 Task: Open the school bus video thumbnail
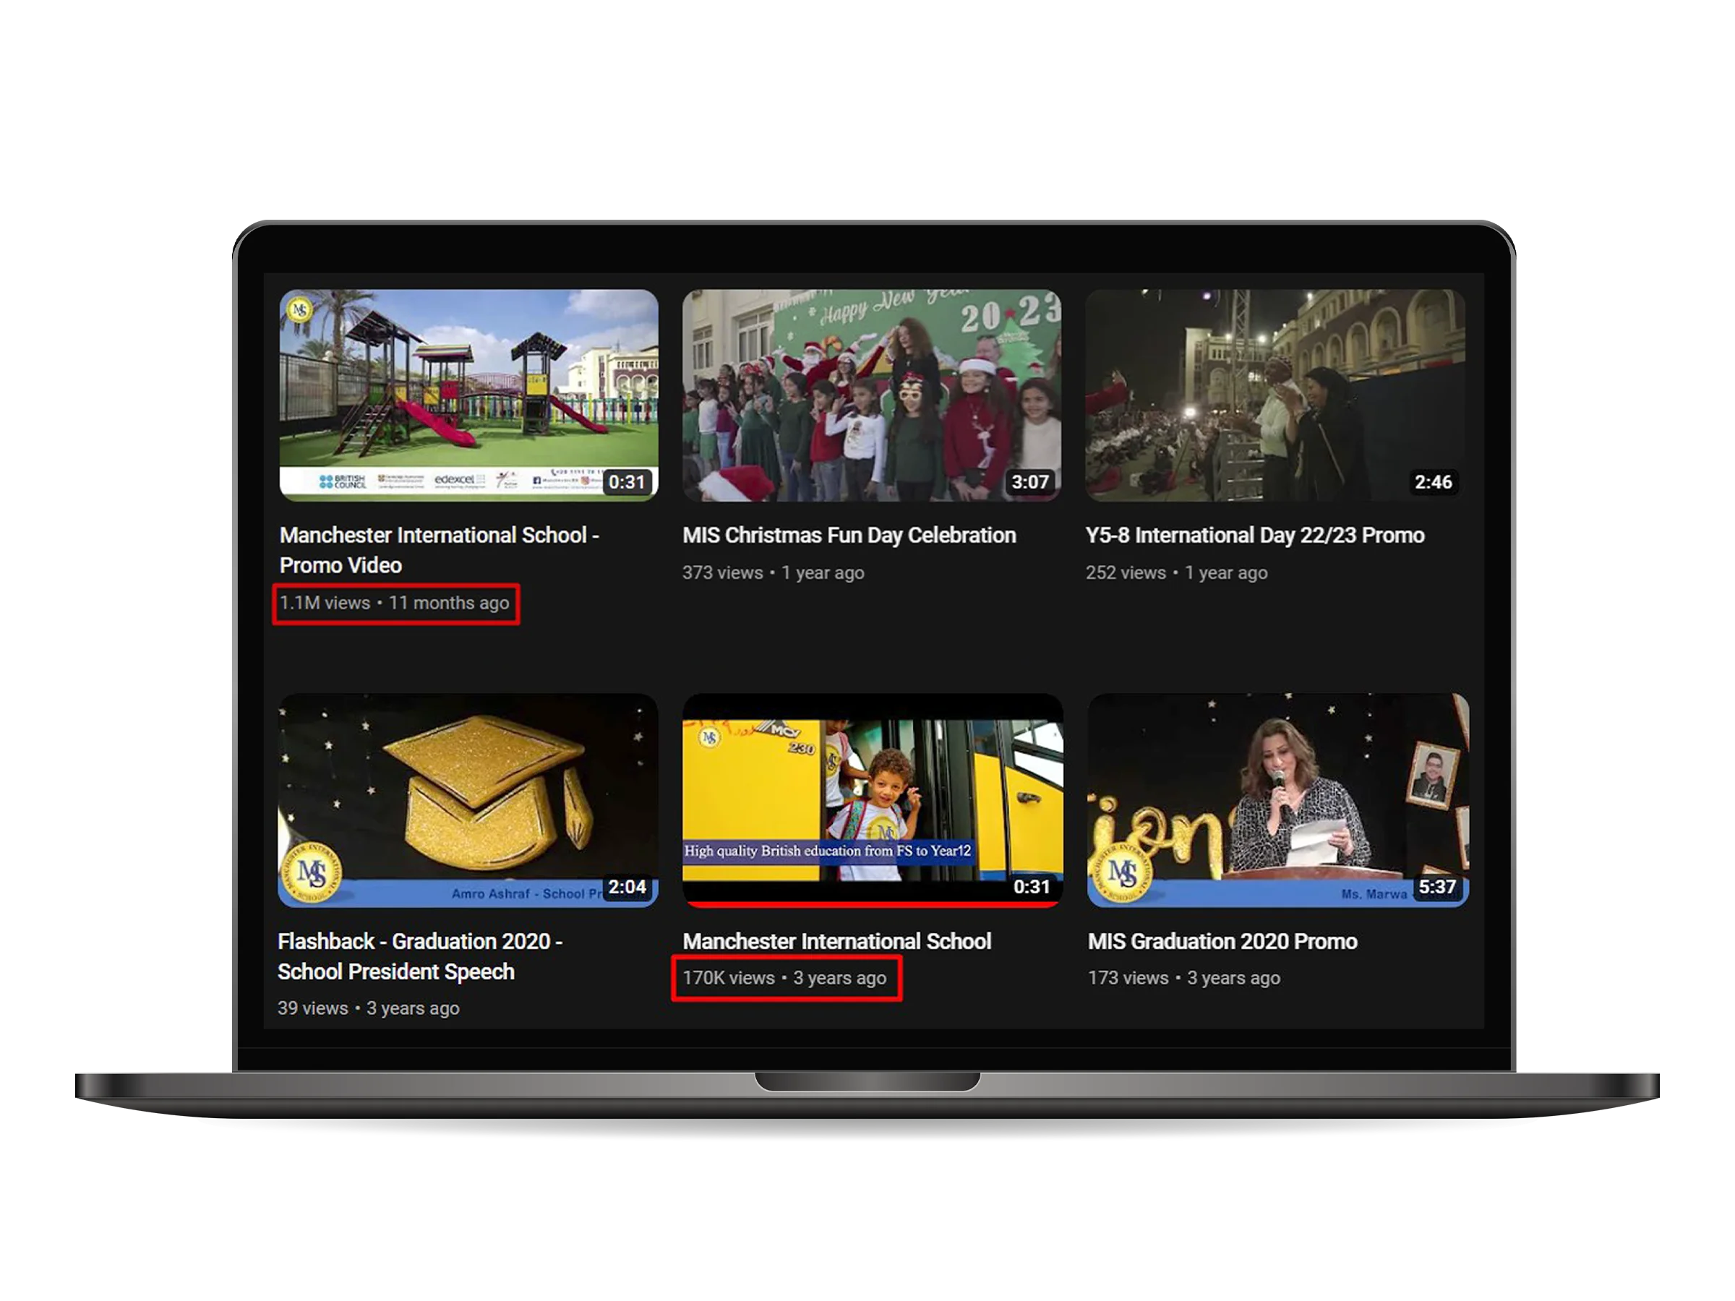(873, 800)
